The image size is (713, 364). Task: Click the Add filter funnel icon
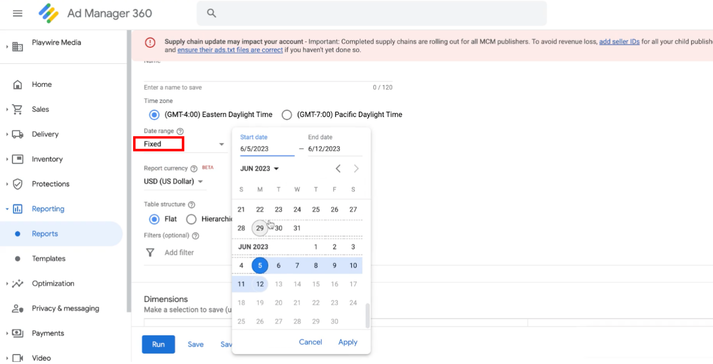[x=150, y=252]
